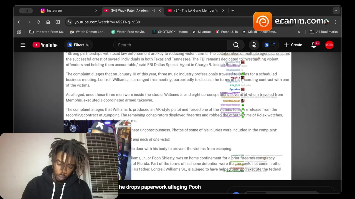Close the Wack Patel tab
Viewport: 355px width, 199px height.
(x=160, y=11)
